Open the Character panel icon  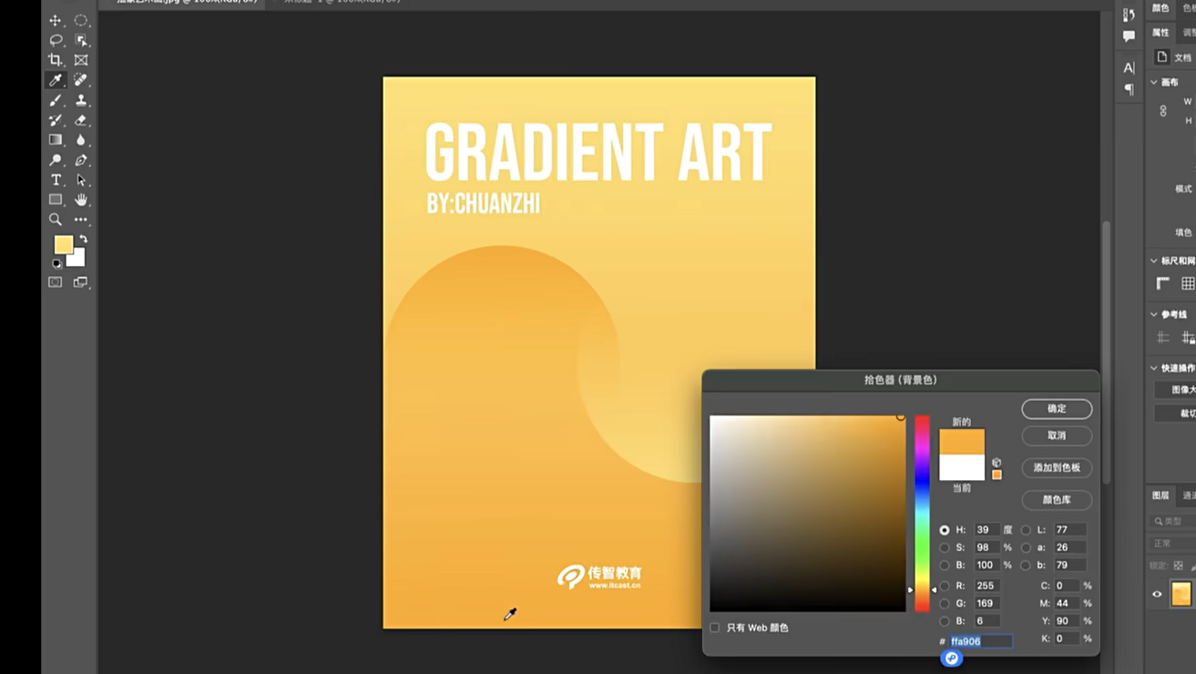1129,67
